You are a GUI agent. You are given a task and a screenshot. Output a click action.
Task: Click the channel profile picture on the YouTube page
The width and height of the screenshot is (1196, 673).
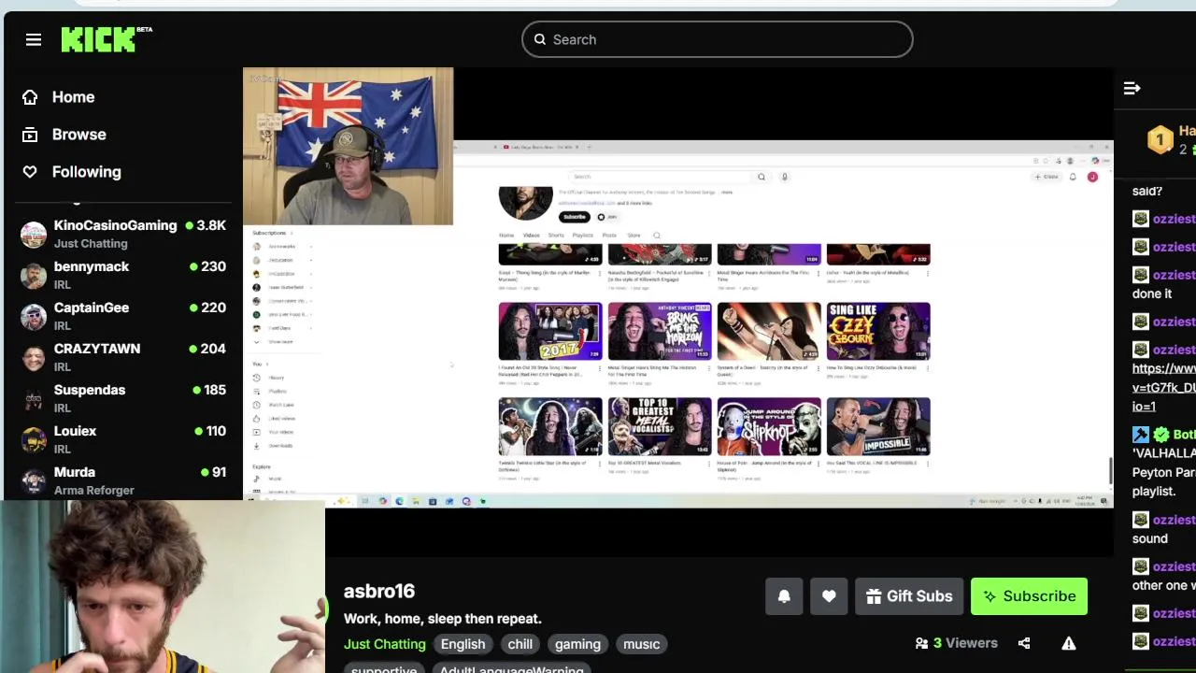525,202
